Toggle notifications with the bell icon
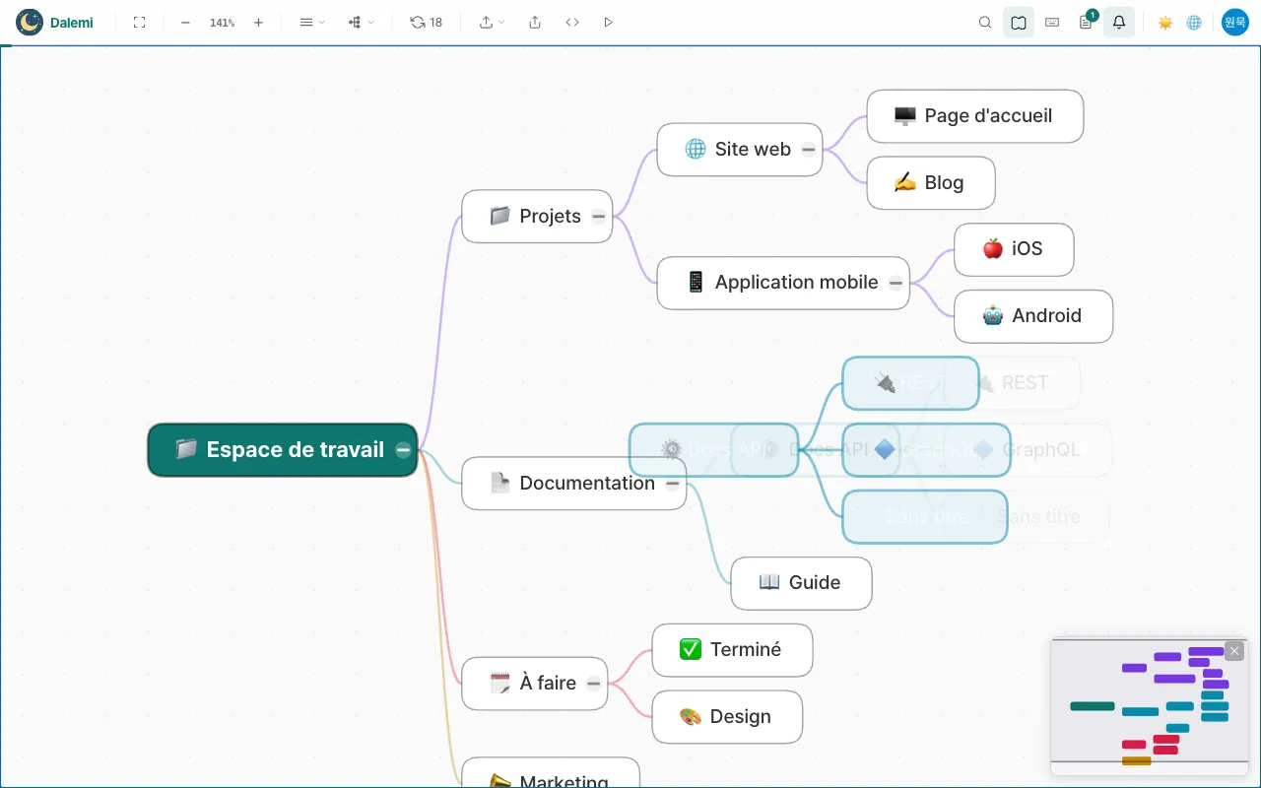The image size is (1261, 788). [x=1119, y=22]
